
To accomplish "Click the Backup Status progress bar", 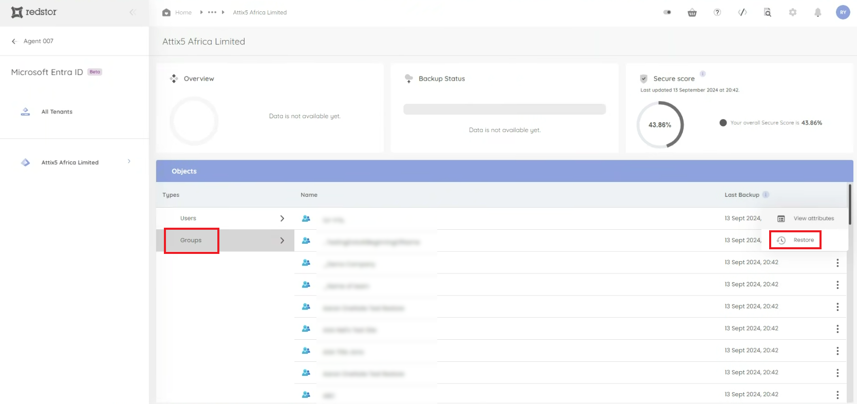I will pos(505,109).
